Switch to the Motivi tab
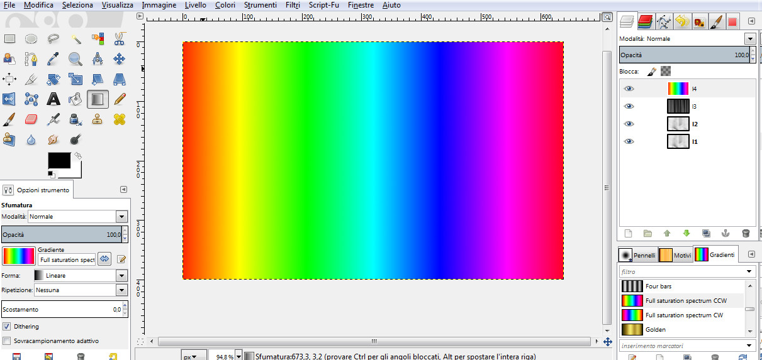Image resolution: width=762 pixels, height=360 pixels. click(x=675, y=255)
